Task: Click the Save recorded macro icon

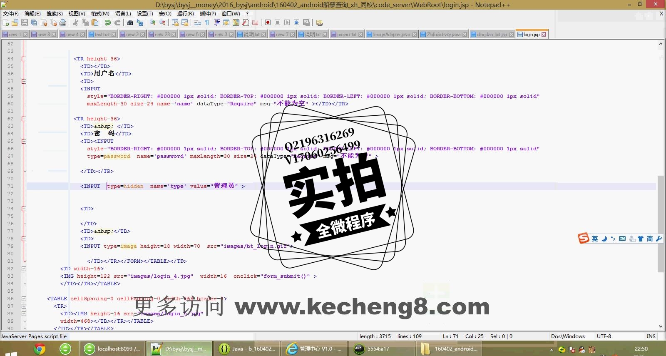Action: pyautogui.click(x=306, y=22)
